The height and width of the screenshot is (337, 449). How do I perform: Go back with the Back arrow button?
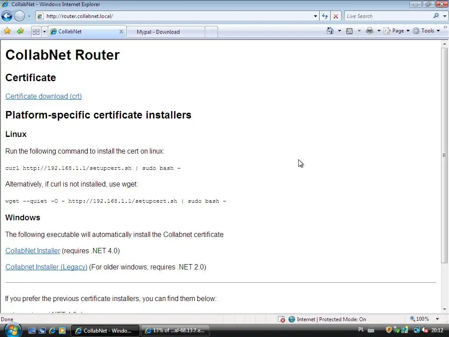7,16
